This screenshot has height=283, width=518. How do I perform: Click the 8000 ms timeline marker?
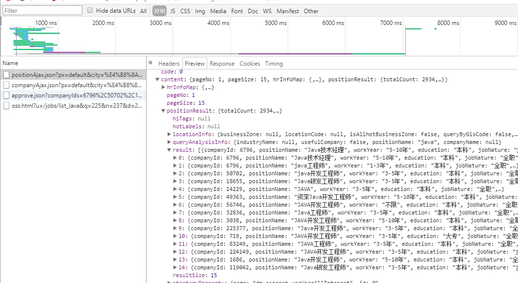click(x=448, y=23)
